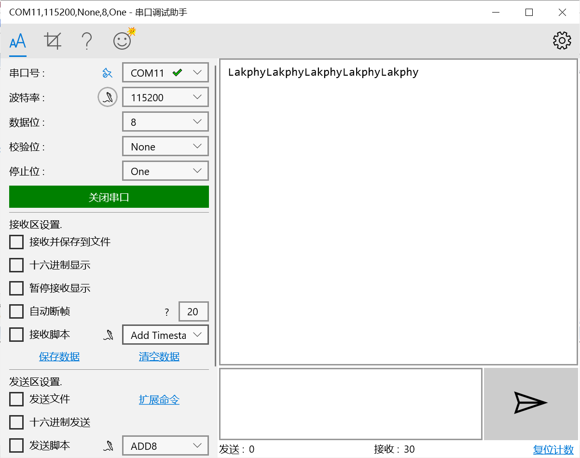Click the serial port detection icon beside 串口号
Viewport: 580px width, 458px height.
107,72
